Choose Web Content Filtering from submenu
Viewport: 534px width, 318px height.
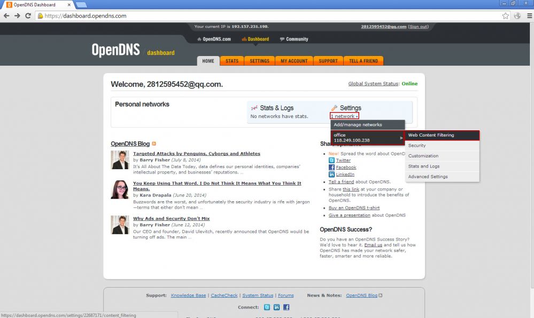pos(442,135)
